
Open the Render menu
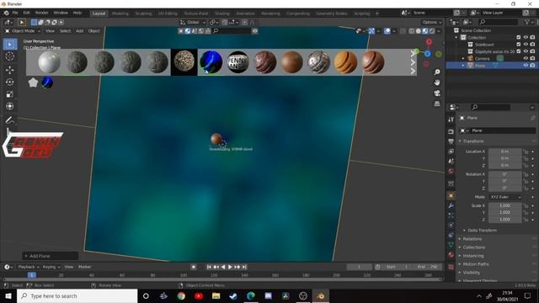point(41,13)
